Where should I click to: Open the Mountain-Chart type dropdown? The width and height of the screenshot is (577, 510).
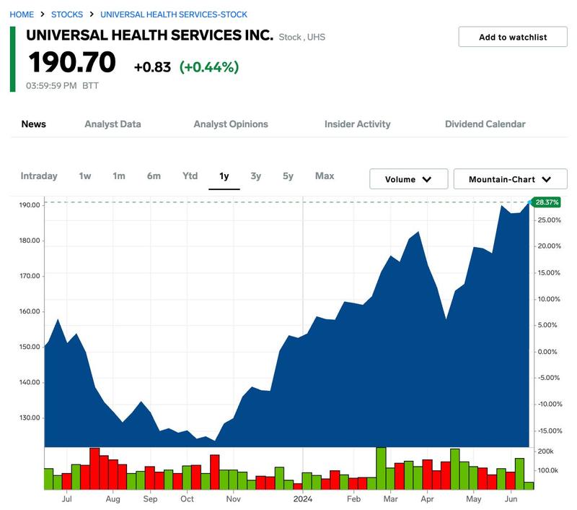(x=510, y=179)
